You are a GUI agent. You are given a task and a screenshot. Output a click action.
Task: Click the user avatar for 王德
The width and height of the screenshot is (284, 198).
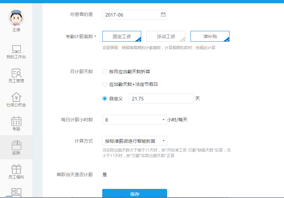(16, 18)
